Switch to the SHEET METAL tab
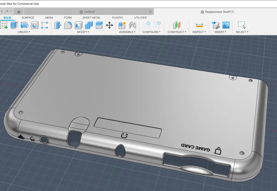The image size is (277, 191). [91, 18]
